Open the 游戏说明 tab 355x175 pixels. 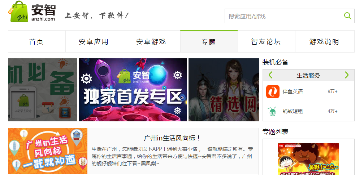325,41
